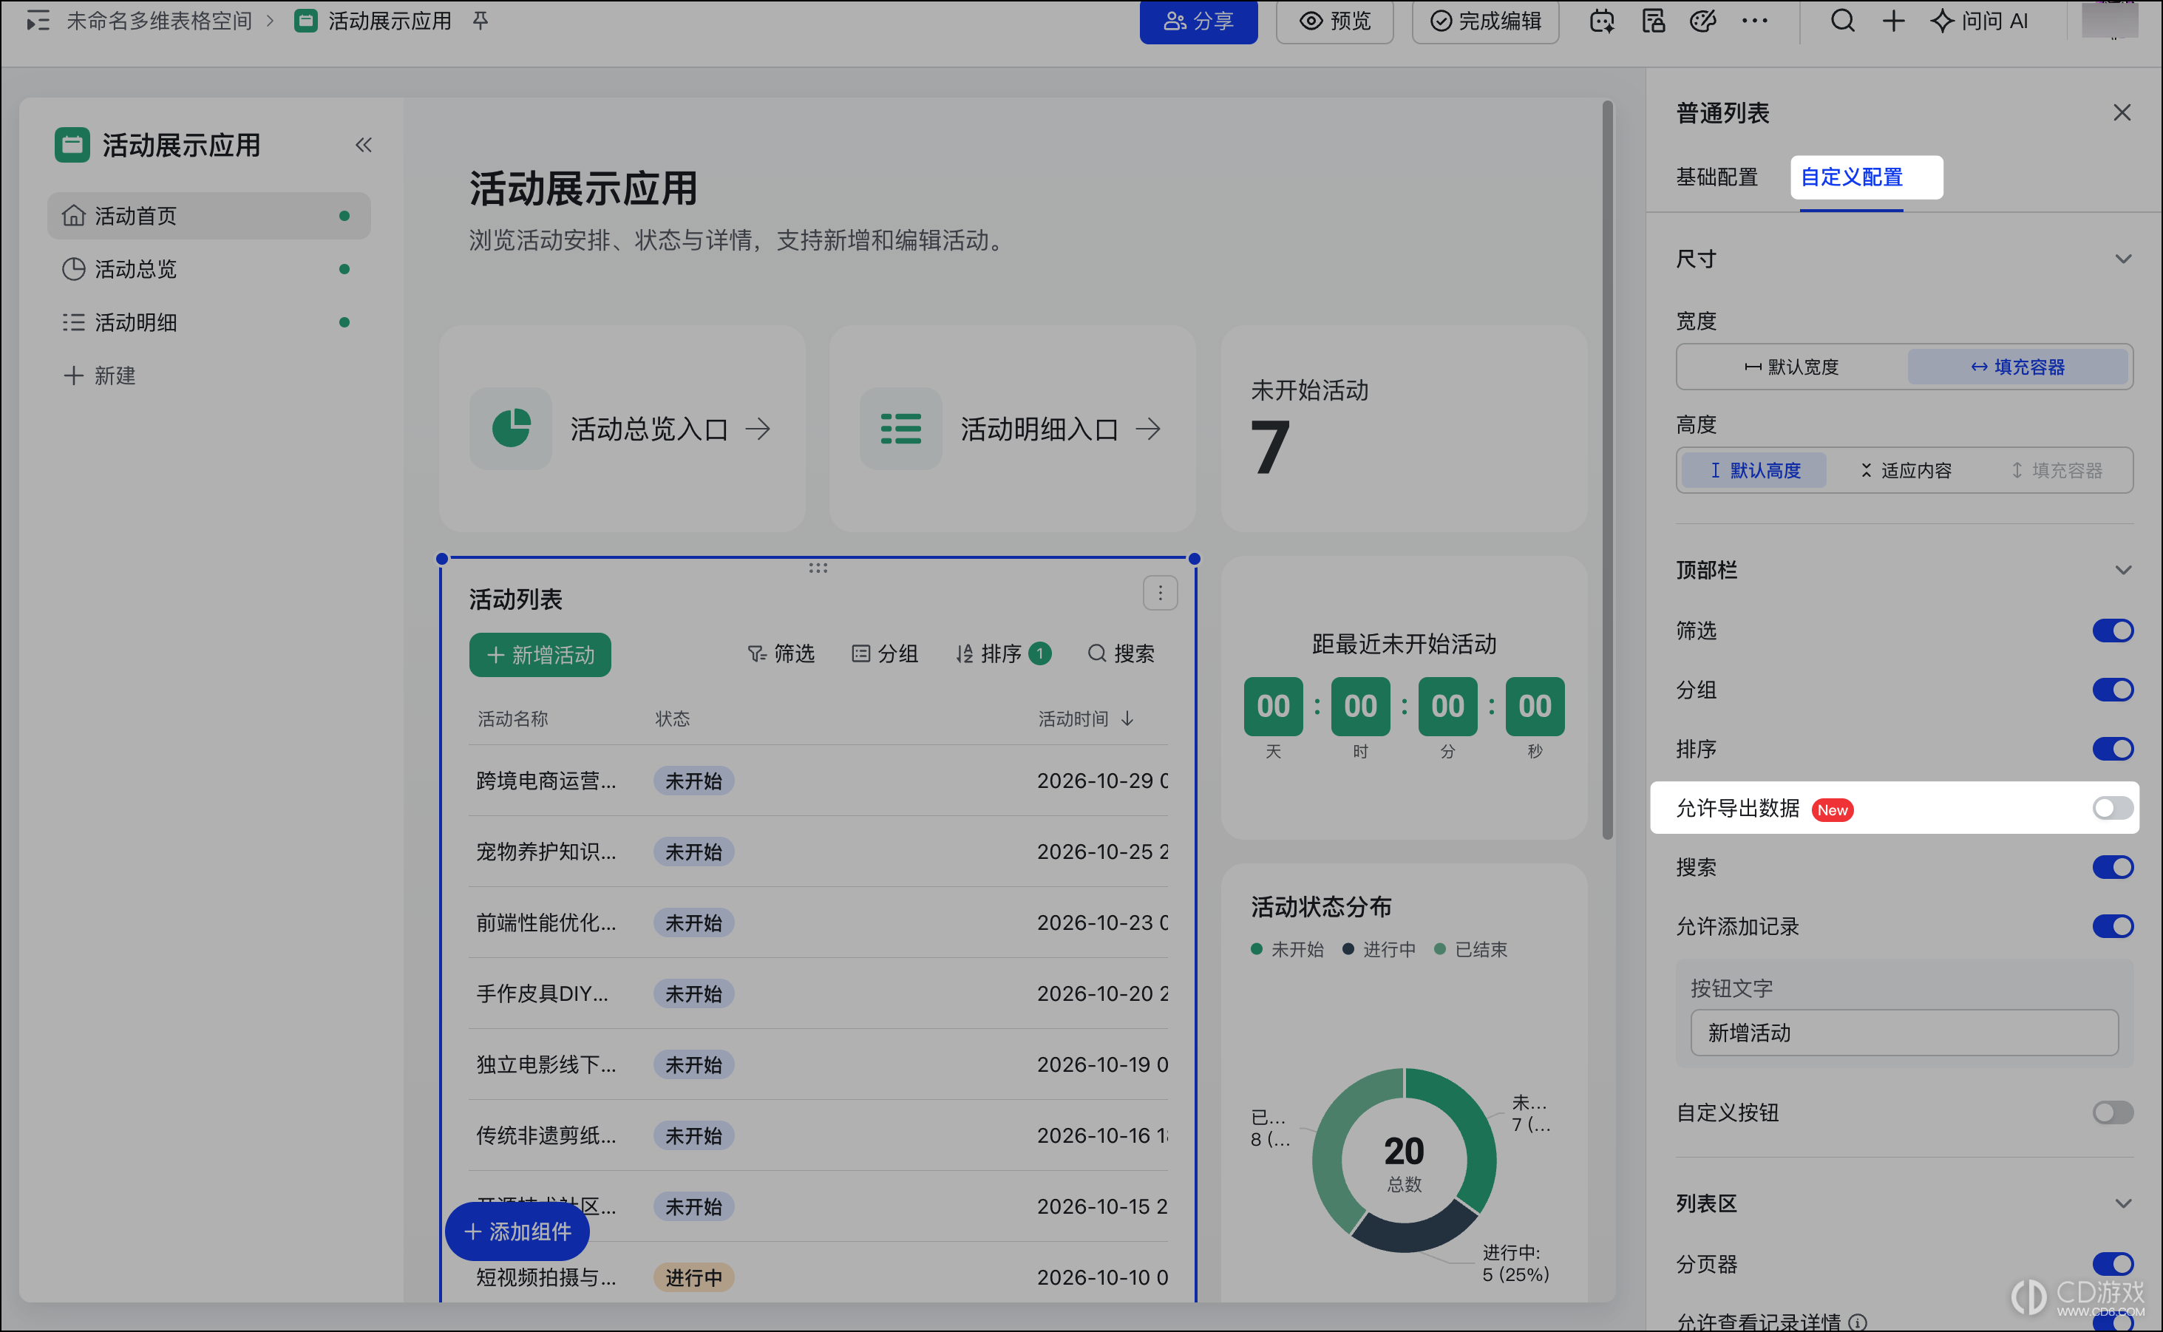The width and height of the screenshot is (2163, 1332).
Task: Select 适应内容 height option
Action: pyautogui.click(x=1905, y=470)
